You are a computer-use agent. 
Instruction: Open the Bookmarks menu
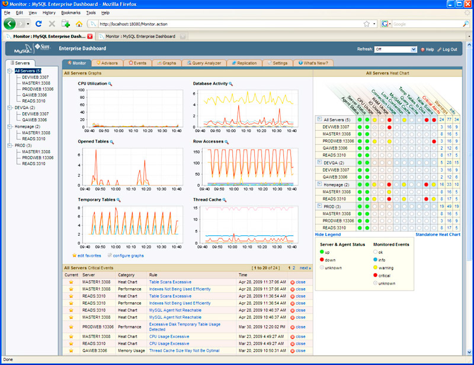[71, 12]
